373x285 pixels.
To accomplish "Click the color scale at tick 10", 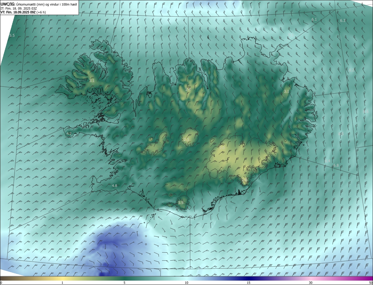I will (x=186, y=283).
